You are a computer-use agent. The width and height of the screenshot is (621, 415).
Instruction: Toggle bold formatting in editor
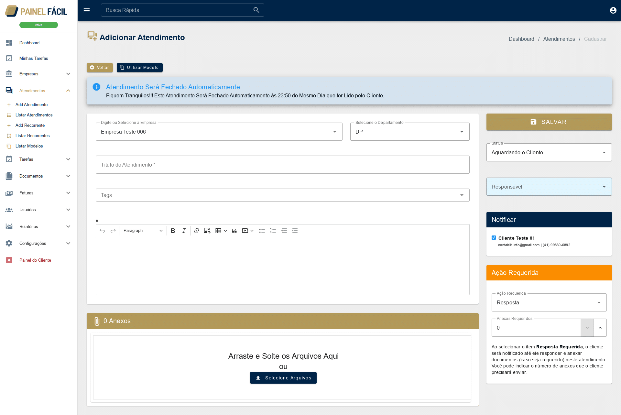click(x=173, y=231)
